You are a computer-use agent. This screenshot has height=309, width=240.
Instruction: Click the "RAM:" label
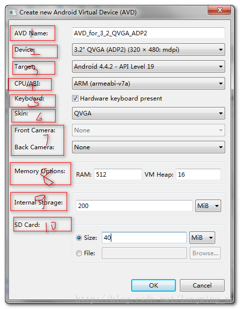coord(84,175)
